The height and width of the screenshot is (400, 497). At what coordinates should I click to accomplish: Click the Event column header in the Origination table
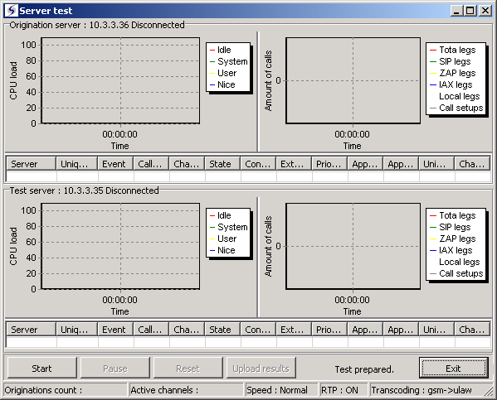115,164
